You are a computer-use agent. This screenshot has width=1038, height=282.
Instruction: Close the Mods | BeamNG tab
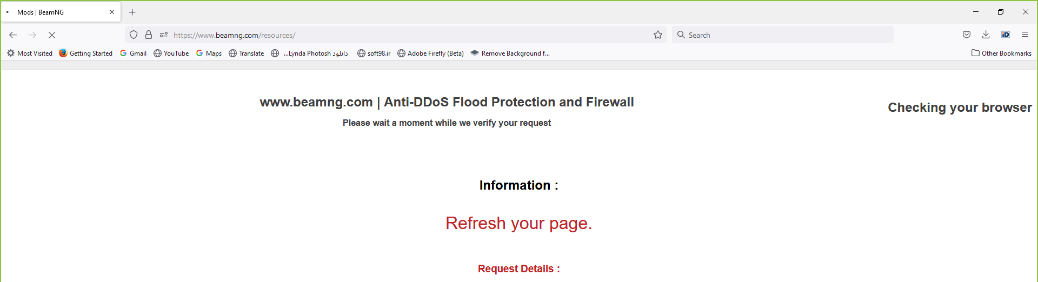(x=112, y=12)
